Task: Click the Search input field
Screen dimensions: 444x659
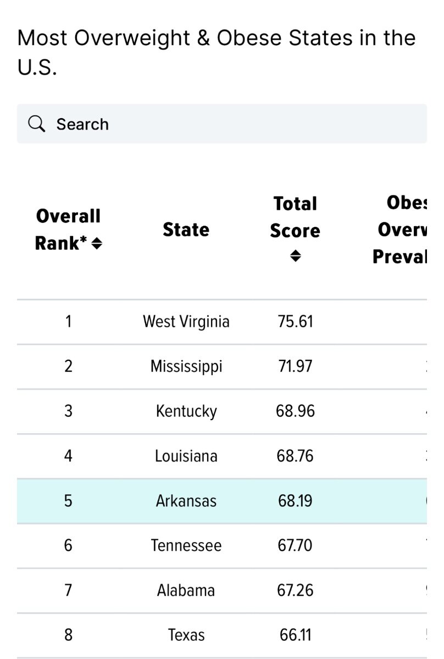Action: click(222, 124)
